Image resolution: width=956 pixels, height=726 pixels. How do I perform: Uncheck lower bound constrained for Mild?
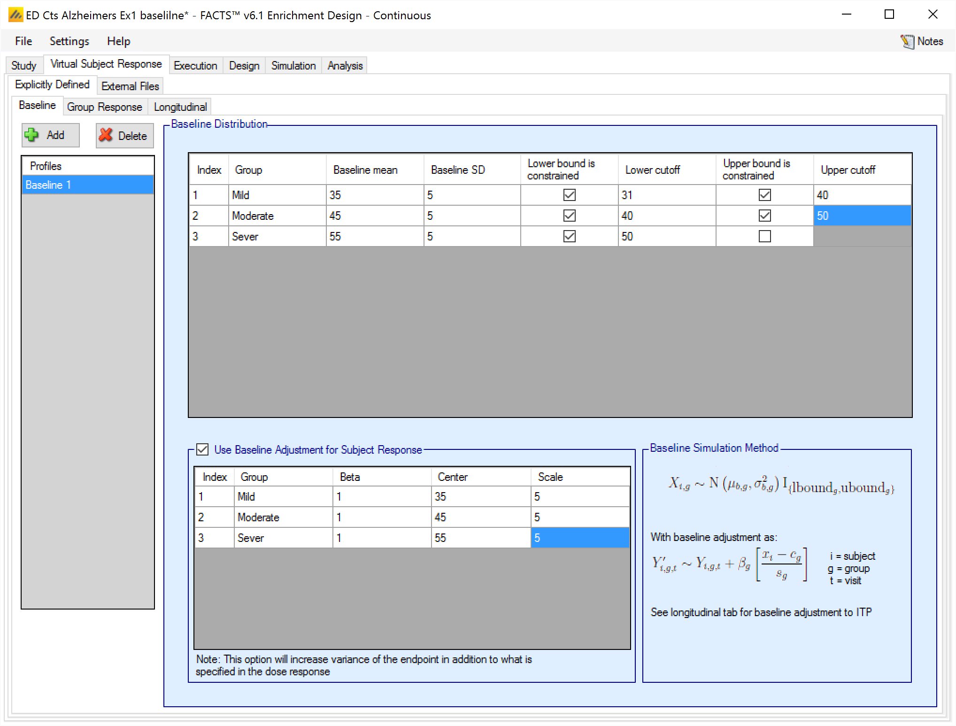[x=569, y=195]
